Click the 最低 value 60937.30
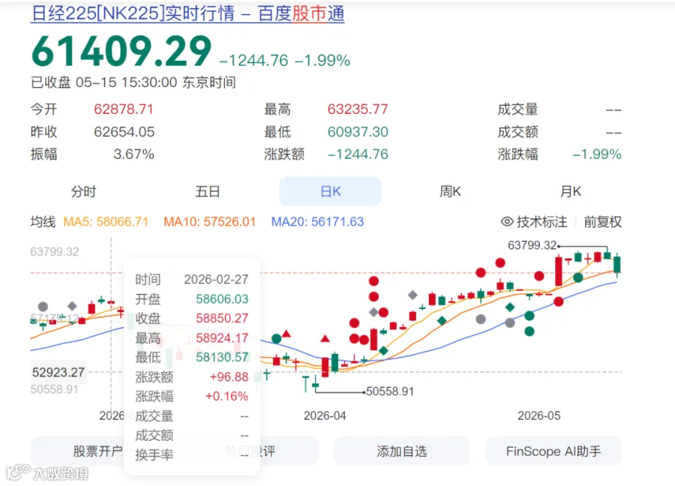 (358, 132)
